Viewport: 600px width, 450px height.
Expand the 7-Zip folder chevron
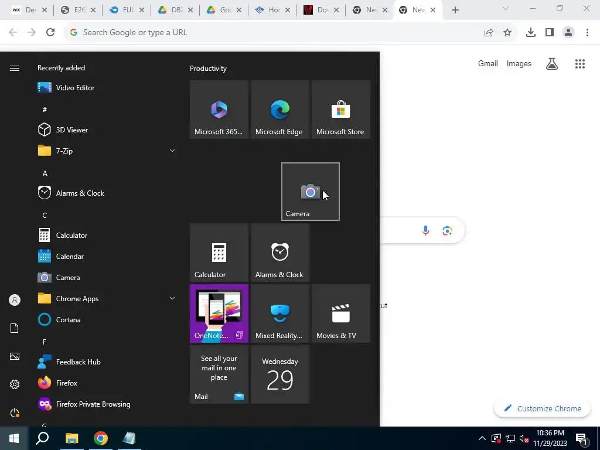pyautogui.click(x=172, y=151)
